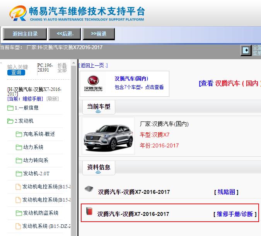Expand 动力转向系 tree item
Screen dimensions: 261x236
[x=36, y=160]
